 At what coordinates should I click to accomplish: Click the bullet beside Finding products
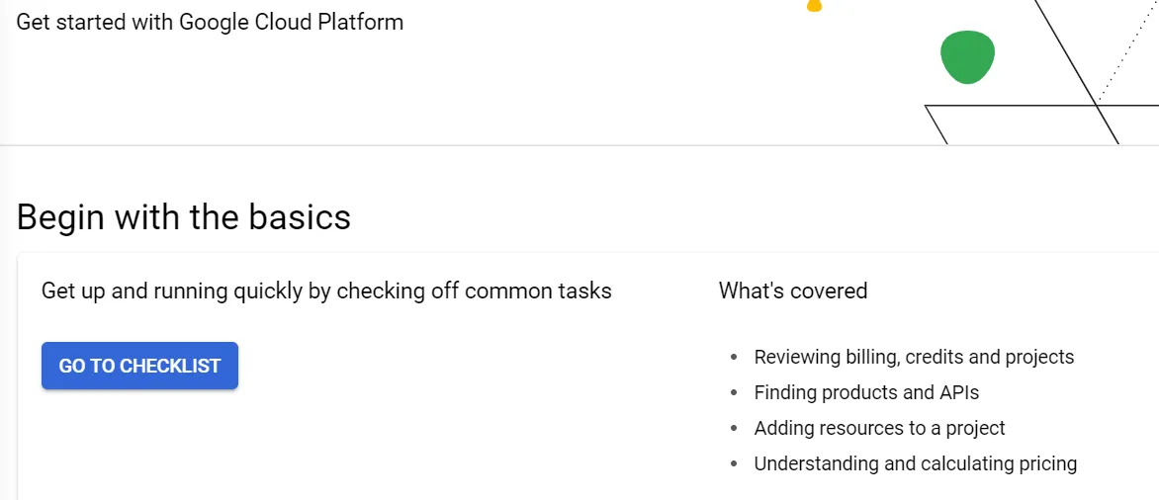click(x=733, y=393)
